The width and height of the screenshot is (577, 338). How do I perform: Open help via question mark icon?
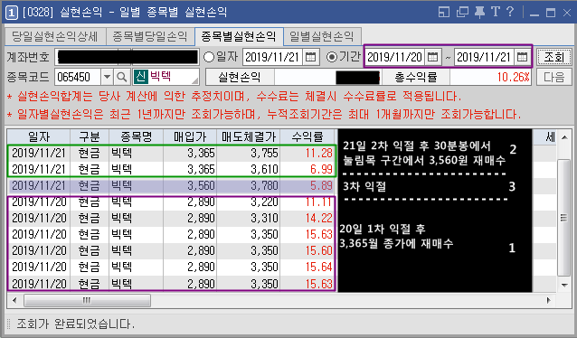coord(510,12)
